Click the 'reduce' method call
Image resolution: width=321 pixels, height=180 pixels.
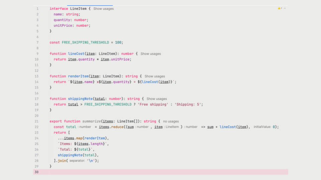click(x=117, y=127)
